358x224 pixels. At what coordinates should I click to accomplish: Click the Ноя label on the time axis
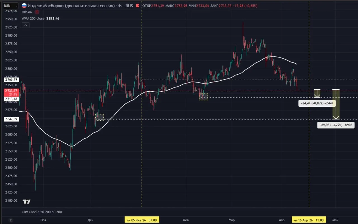(43, 220)
